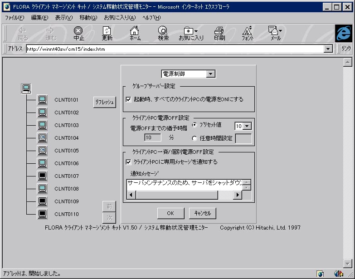Open the 表示(V) menu
The width and height of the screenshot is (355, 279).
(x=64, y=18)
